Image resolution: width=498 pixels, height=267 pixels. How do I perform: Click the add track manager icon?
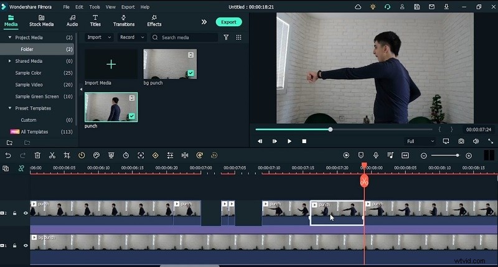(6, 168)
